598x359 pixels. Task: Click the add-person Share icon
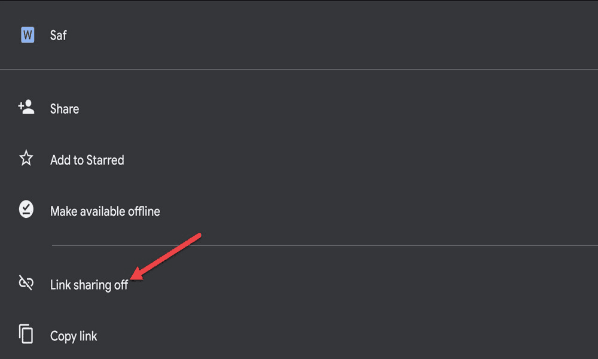(x=26, y=107)
